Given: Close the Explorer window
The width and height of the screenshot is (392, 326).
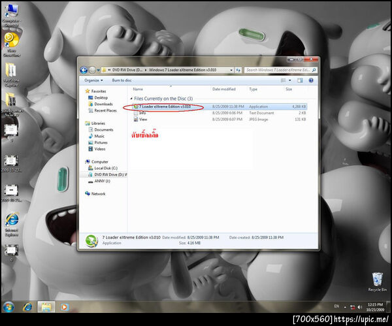Looking at the screenshot, I should 311,59.
